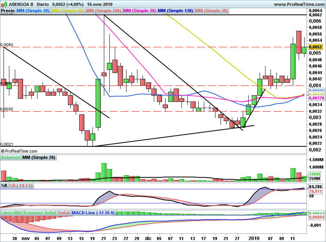
Task: Click the 2019 year marker on time axis
Action: pos(254,238)
